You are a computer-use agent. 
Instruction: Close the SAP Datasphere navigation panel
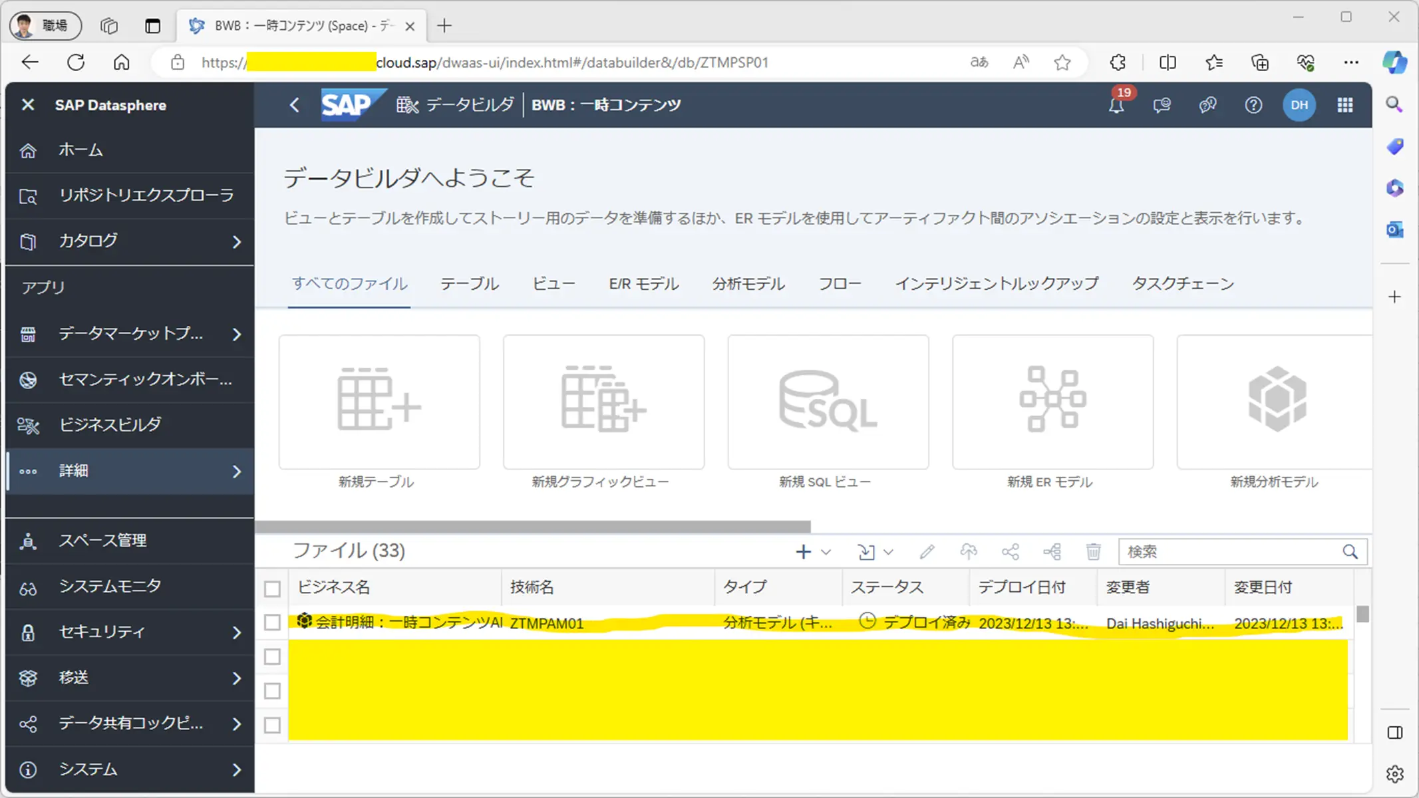pos(28,105)
